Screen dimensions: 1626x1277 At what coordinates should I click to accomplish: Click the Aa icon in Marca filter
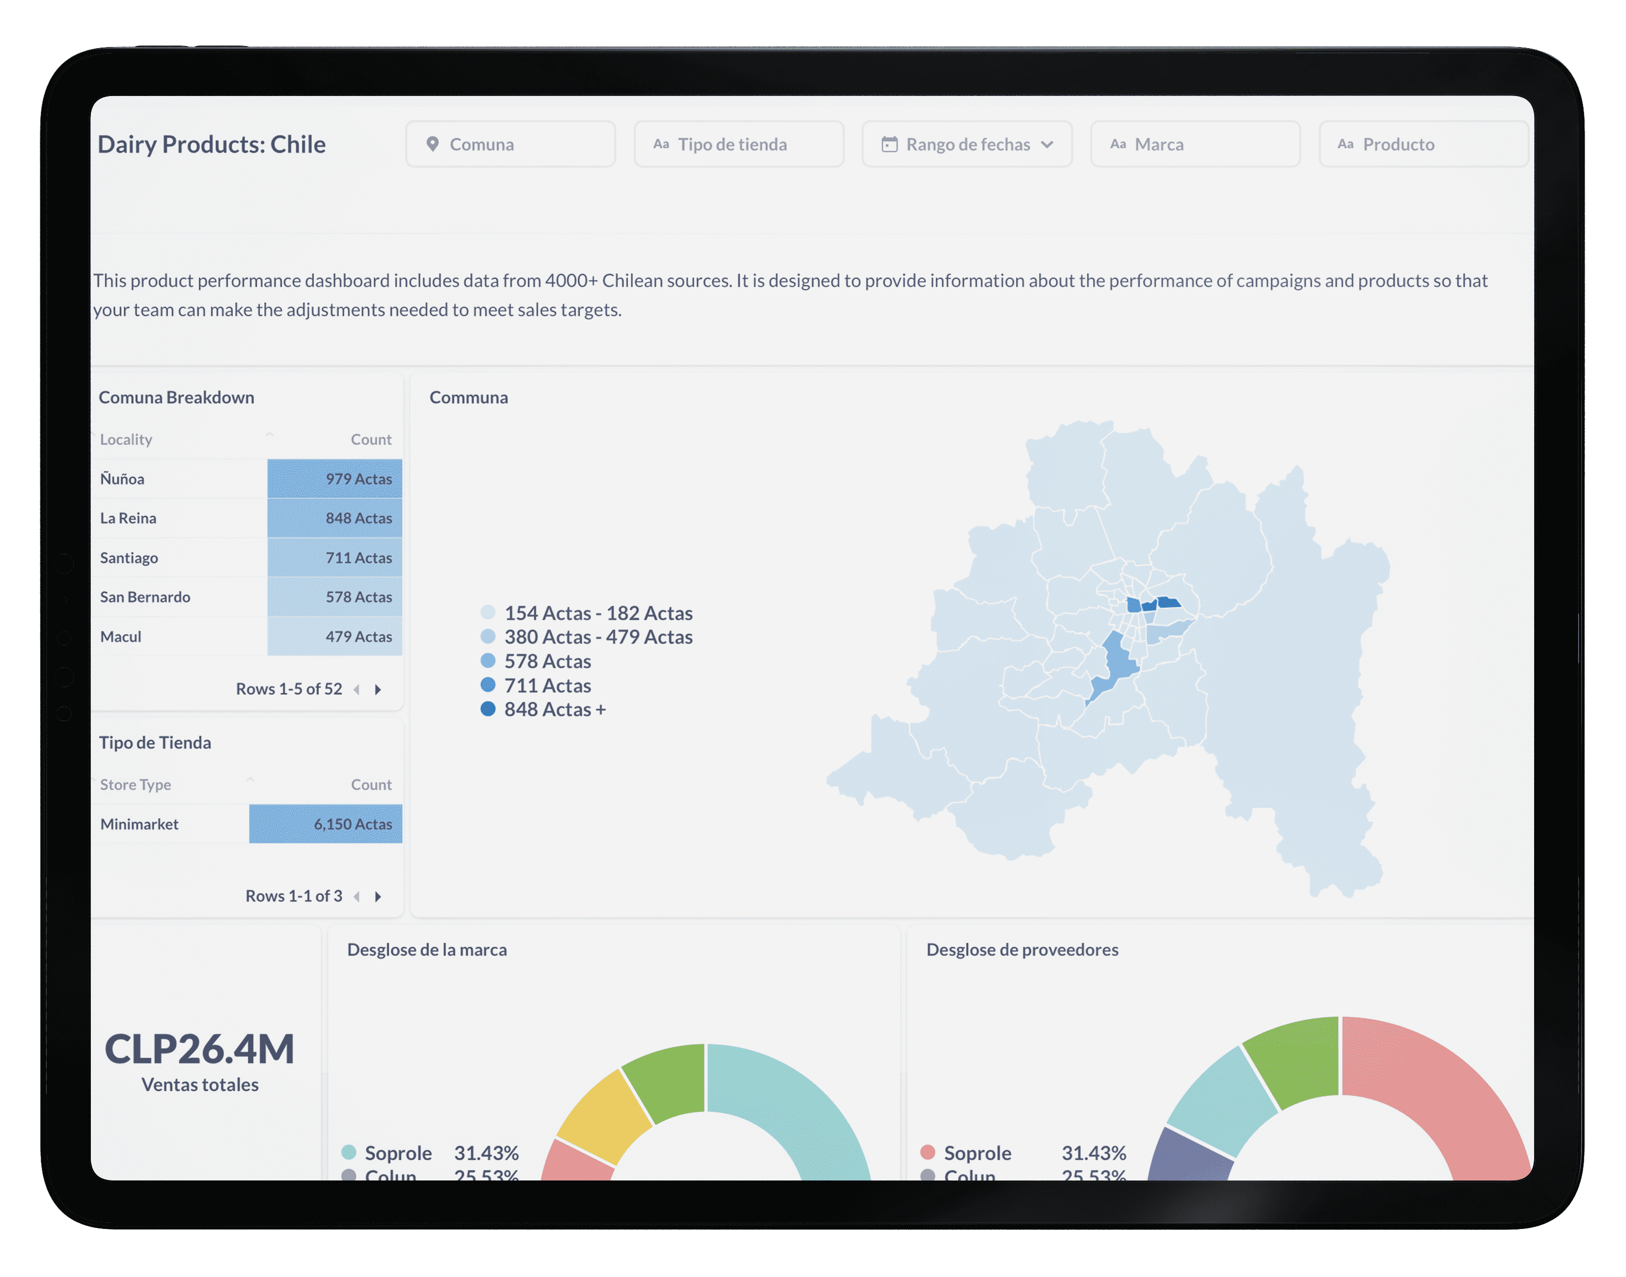[1118, 143]
